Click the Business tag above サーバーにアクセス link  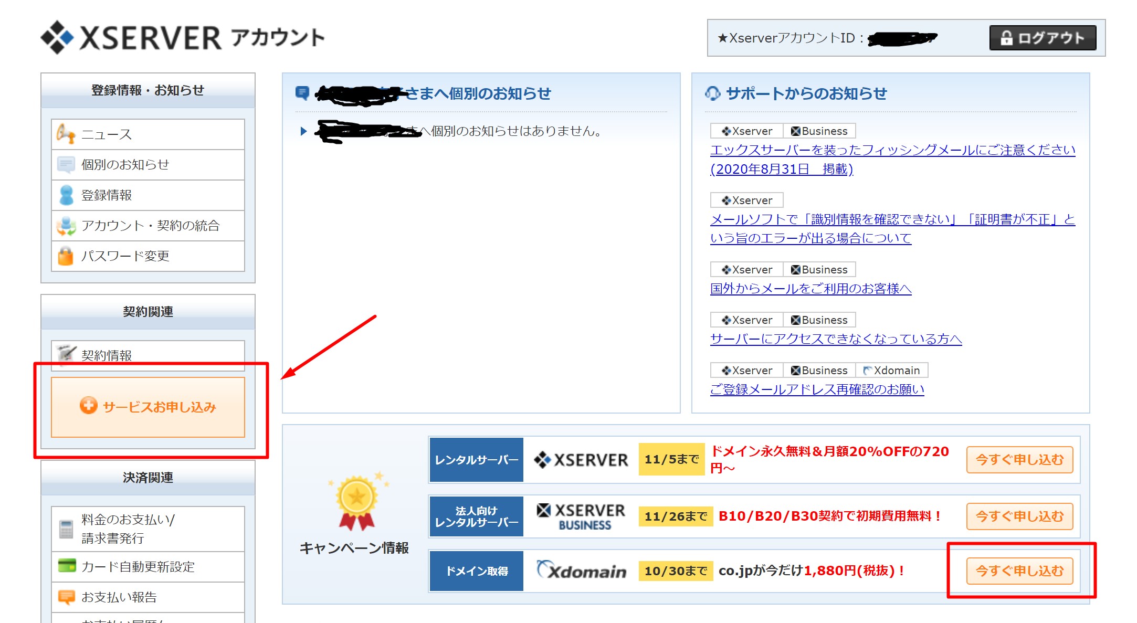tap(819, 320)
